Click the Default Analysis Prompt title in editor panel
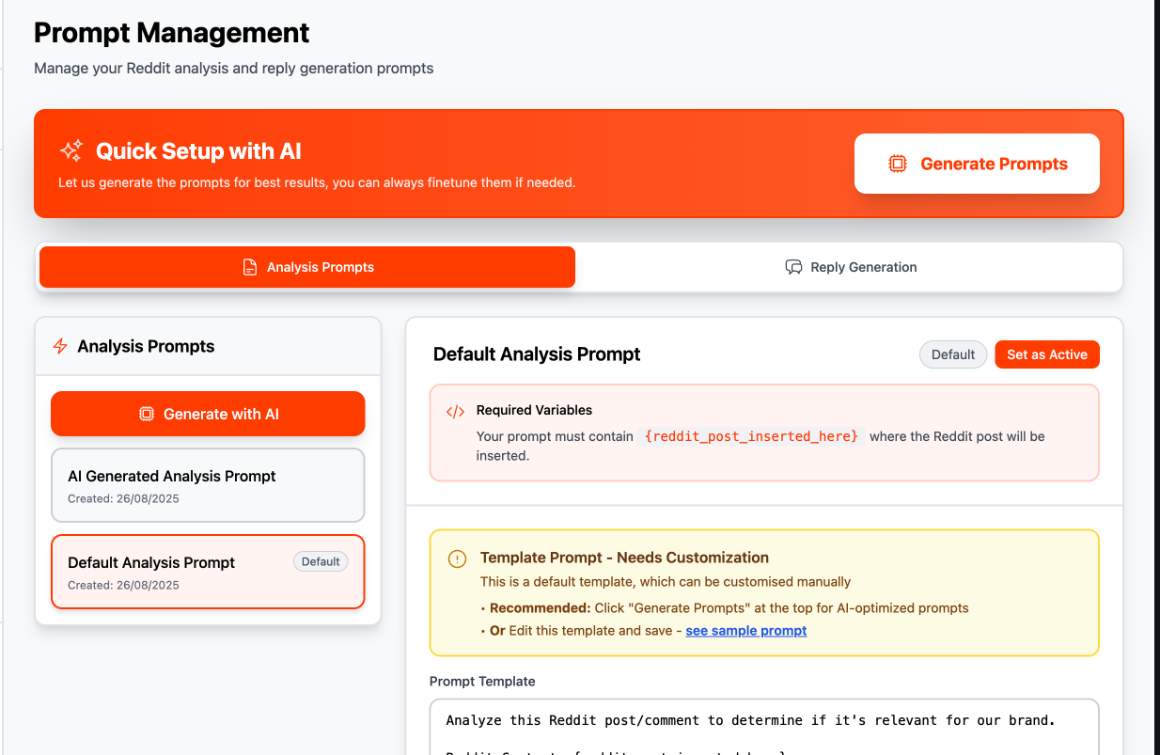Image resolution: width=1160 pixels, height=755 pixels. pyautogui.click(x=537, y=354)
